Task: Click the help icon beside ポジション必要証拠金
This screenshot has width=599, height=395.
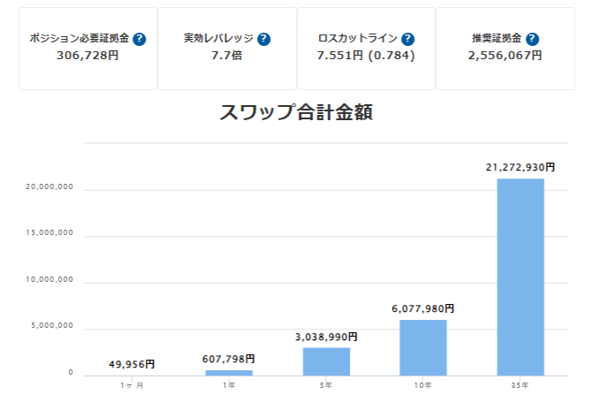Action: [140, 40]
